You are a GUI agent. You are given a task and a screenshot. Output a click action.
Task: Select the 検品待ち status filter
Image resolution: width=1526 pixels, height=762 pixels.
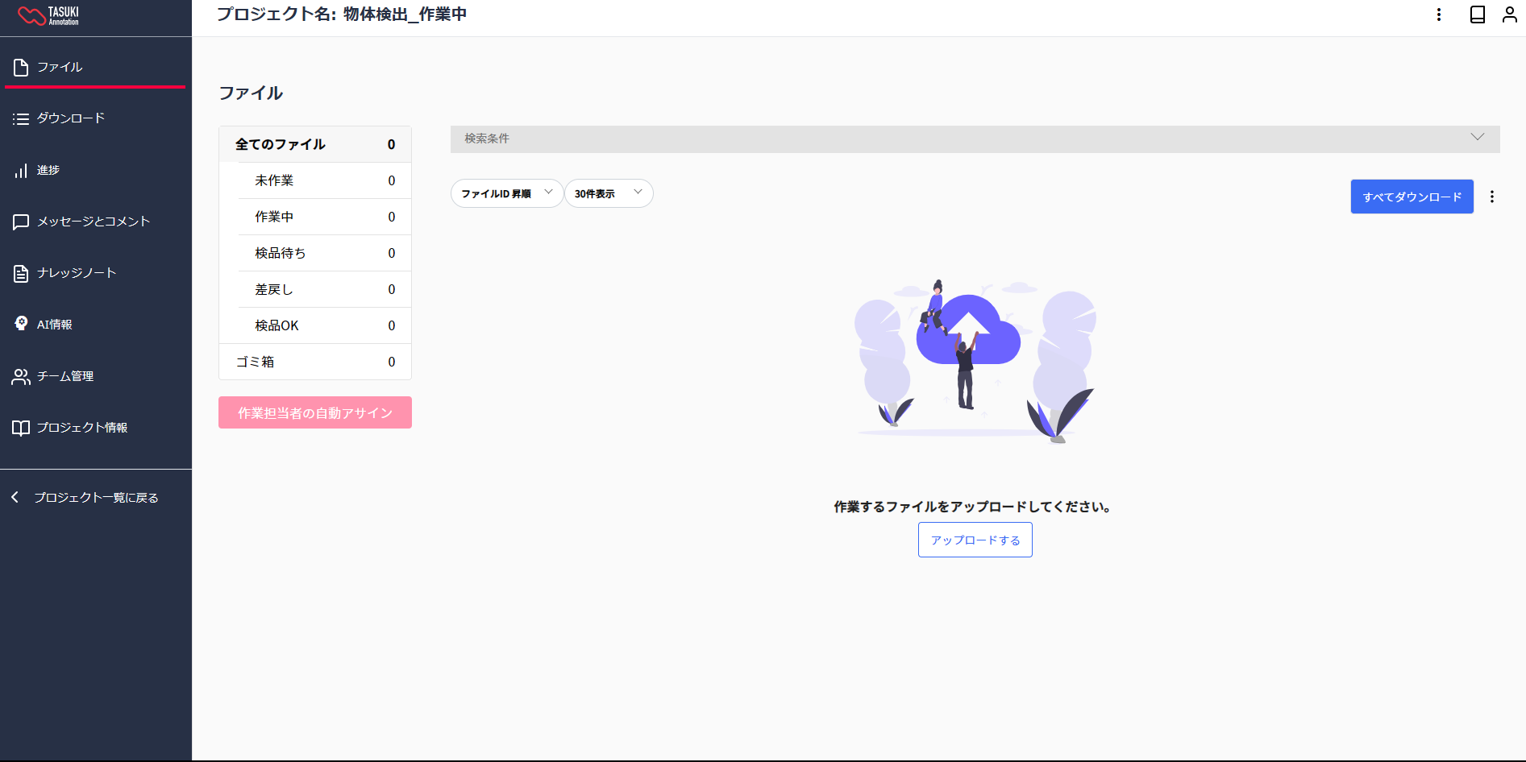point(325,253)
